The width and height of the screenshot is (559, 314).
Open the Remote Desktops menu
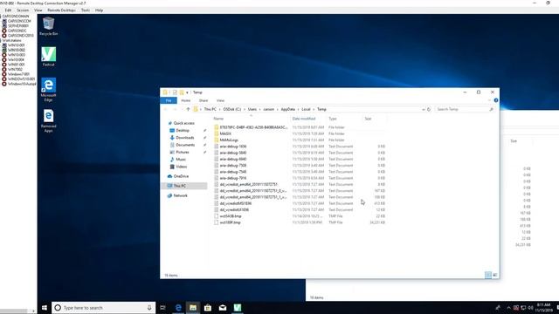(x=61, y=10)
